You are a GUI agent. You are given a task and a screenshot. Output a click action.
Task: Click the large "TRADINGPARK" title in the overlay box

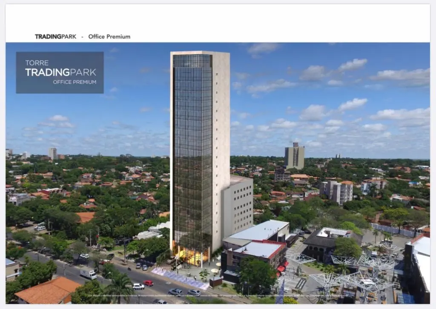pos(60,72)
